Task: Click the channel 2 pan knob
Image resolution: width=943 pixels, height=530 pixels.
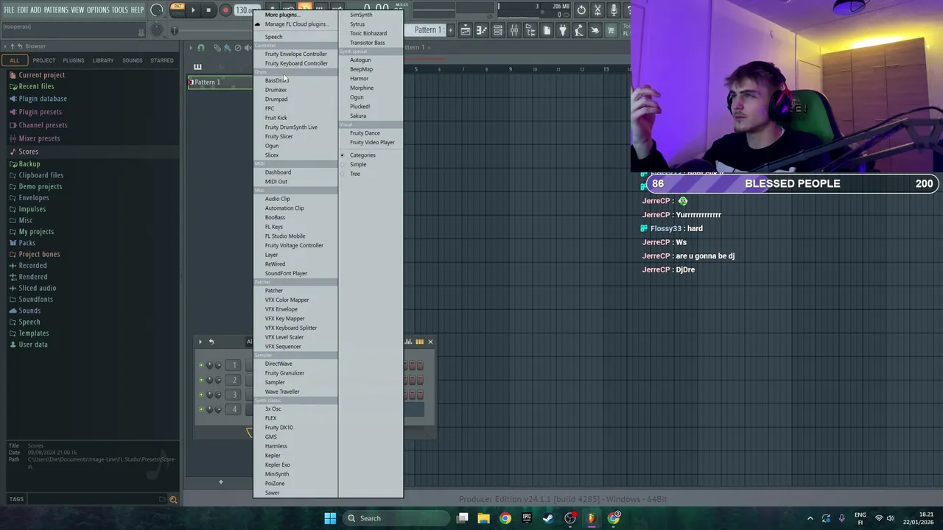Action: click(x=210, y=380)
